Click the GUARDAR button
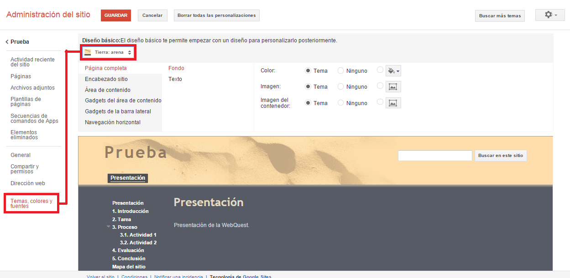570x278 pixels. click(x=116, y=15)
